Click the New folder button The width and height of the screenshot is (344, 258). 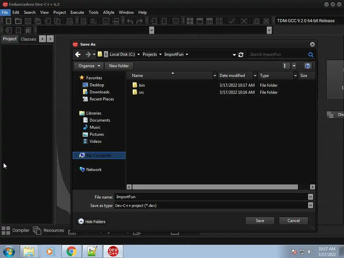pos(119,66)
